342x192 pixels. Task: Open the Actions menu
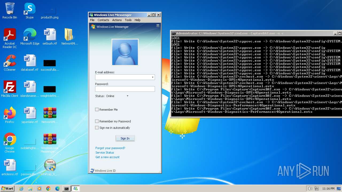coord(117,20)
